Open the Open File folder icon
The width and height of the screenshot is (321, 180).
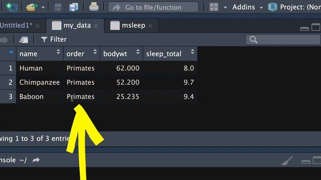(x=31, y=7)
